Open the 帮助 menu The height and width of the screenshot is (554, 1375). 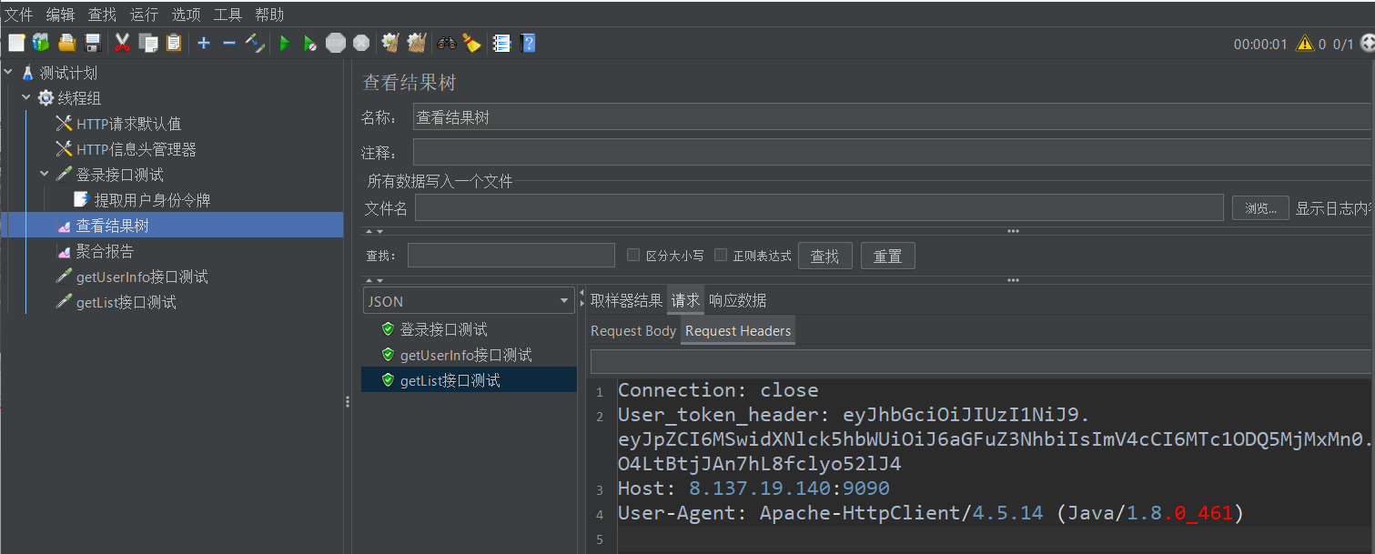coord(269,15)
